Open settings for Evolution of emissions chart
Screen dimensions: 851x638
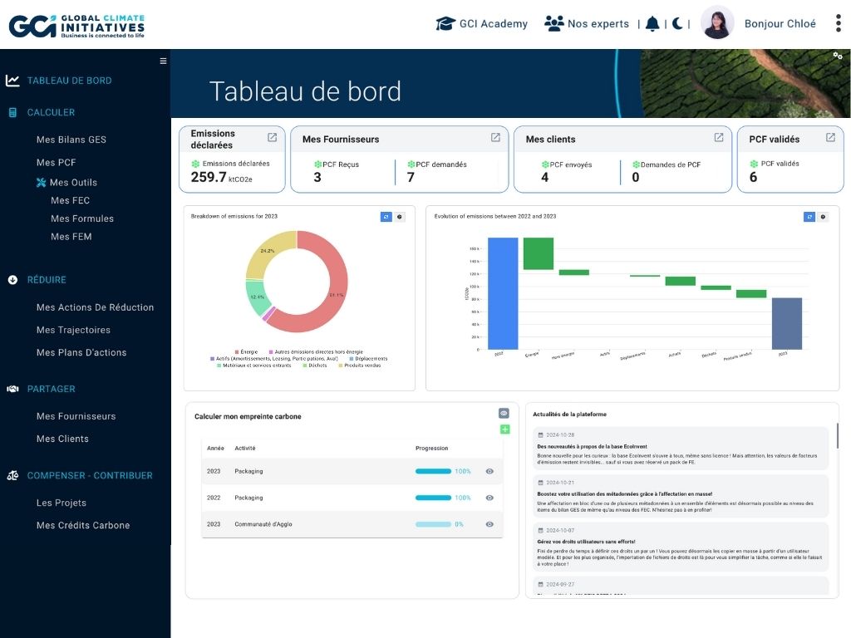823,217
